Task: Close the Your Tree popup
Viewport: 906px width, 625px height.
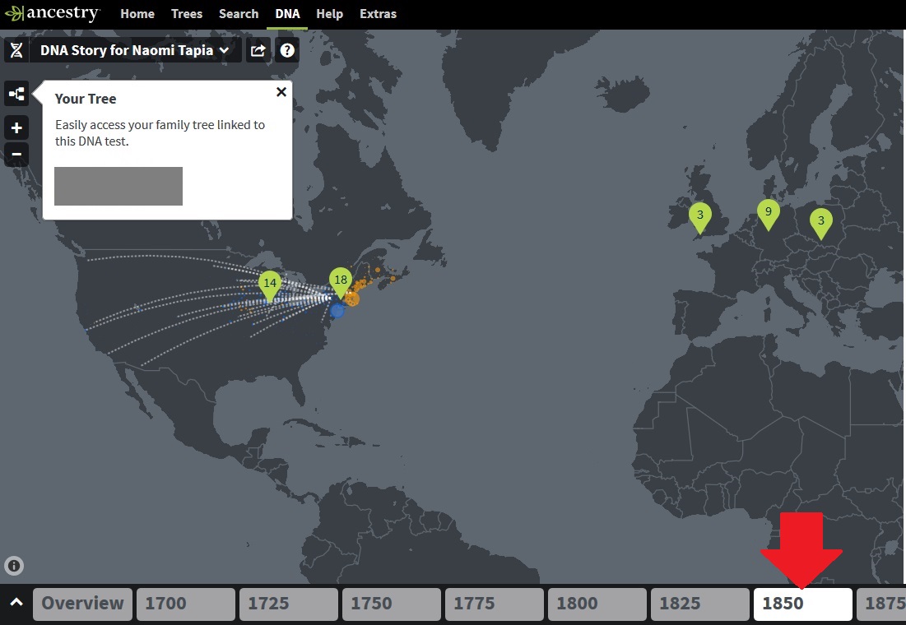Action: 281,92
